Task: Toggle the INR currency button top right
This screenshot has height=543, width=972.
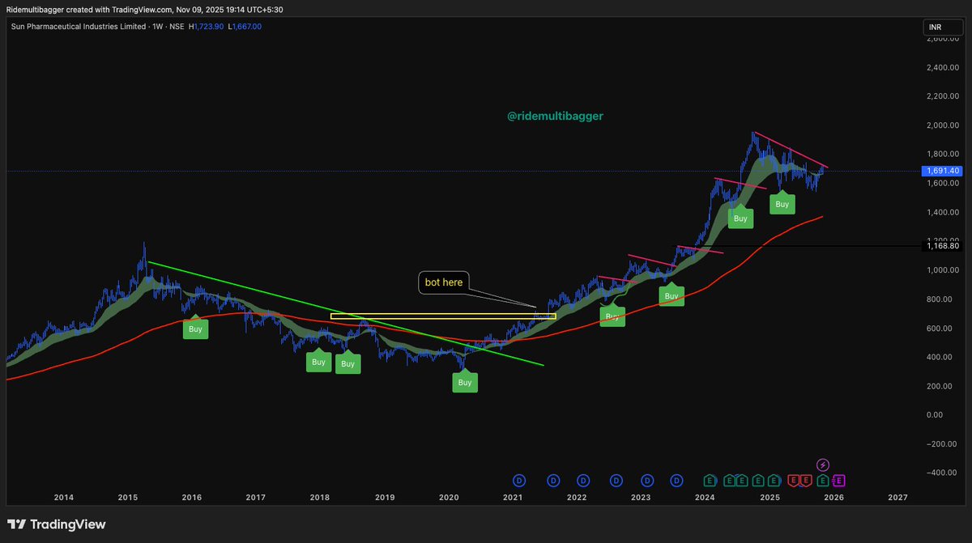Action: (x=942, y=27)
